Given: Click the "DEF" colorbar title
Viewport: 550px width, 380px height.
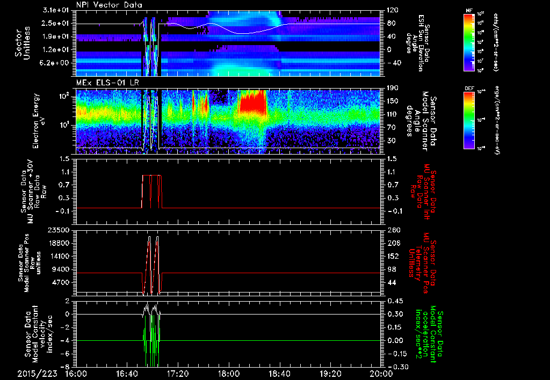Looking at the screenshot, I should (469, 89).
